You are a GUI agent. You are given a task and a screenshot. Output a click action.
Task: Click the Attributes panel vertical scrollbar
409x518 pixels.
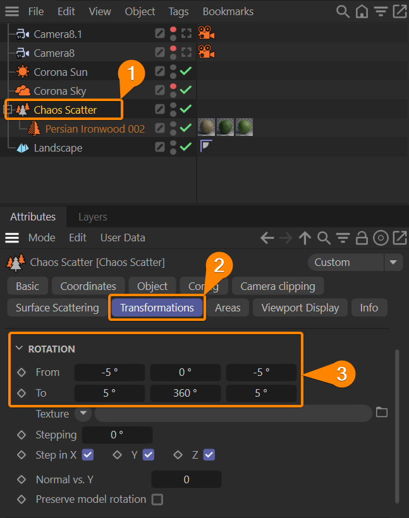pos(397,426)
